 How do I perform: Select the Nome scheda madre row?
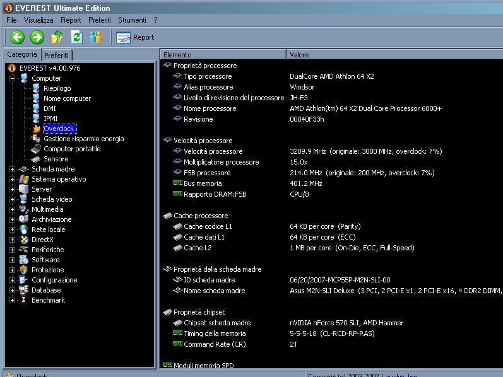pyautogui.click(x=332, y=291)
